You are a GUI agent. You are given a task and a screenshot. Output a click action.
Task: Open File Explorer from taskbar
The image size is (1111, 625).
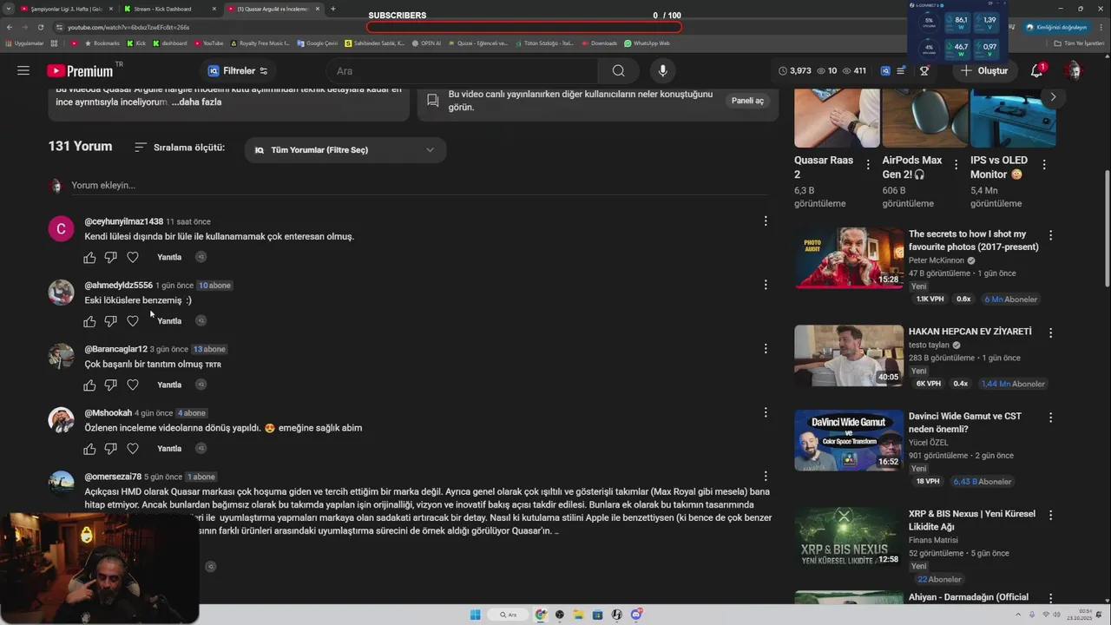578,615
